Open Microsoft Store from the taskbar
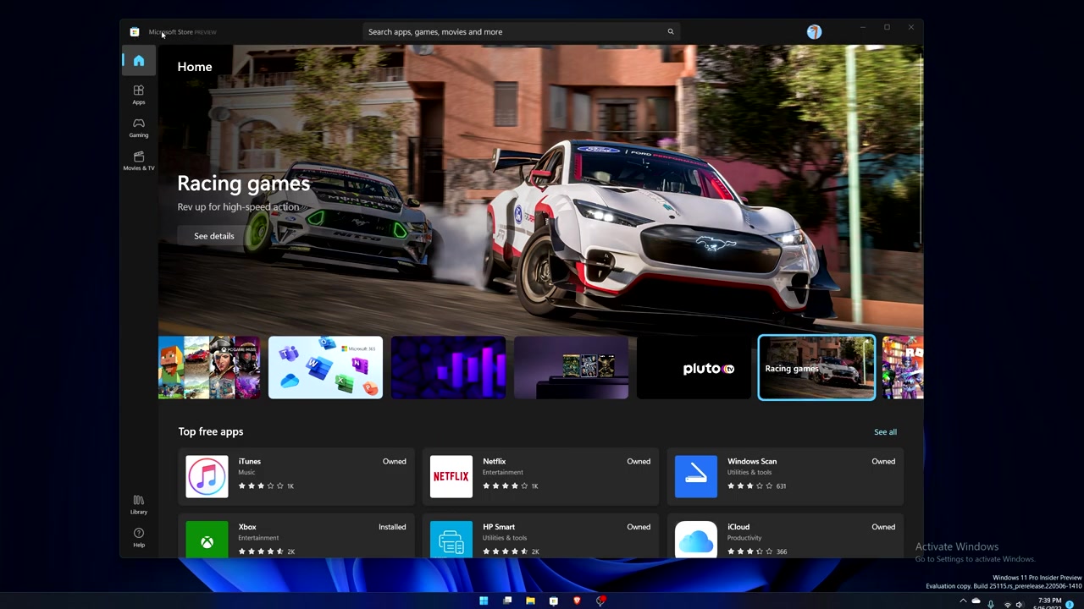Screen dimensions: 1084x609 [x=554, y=601]
